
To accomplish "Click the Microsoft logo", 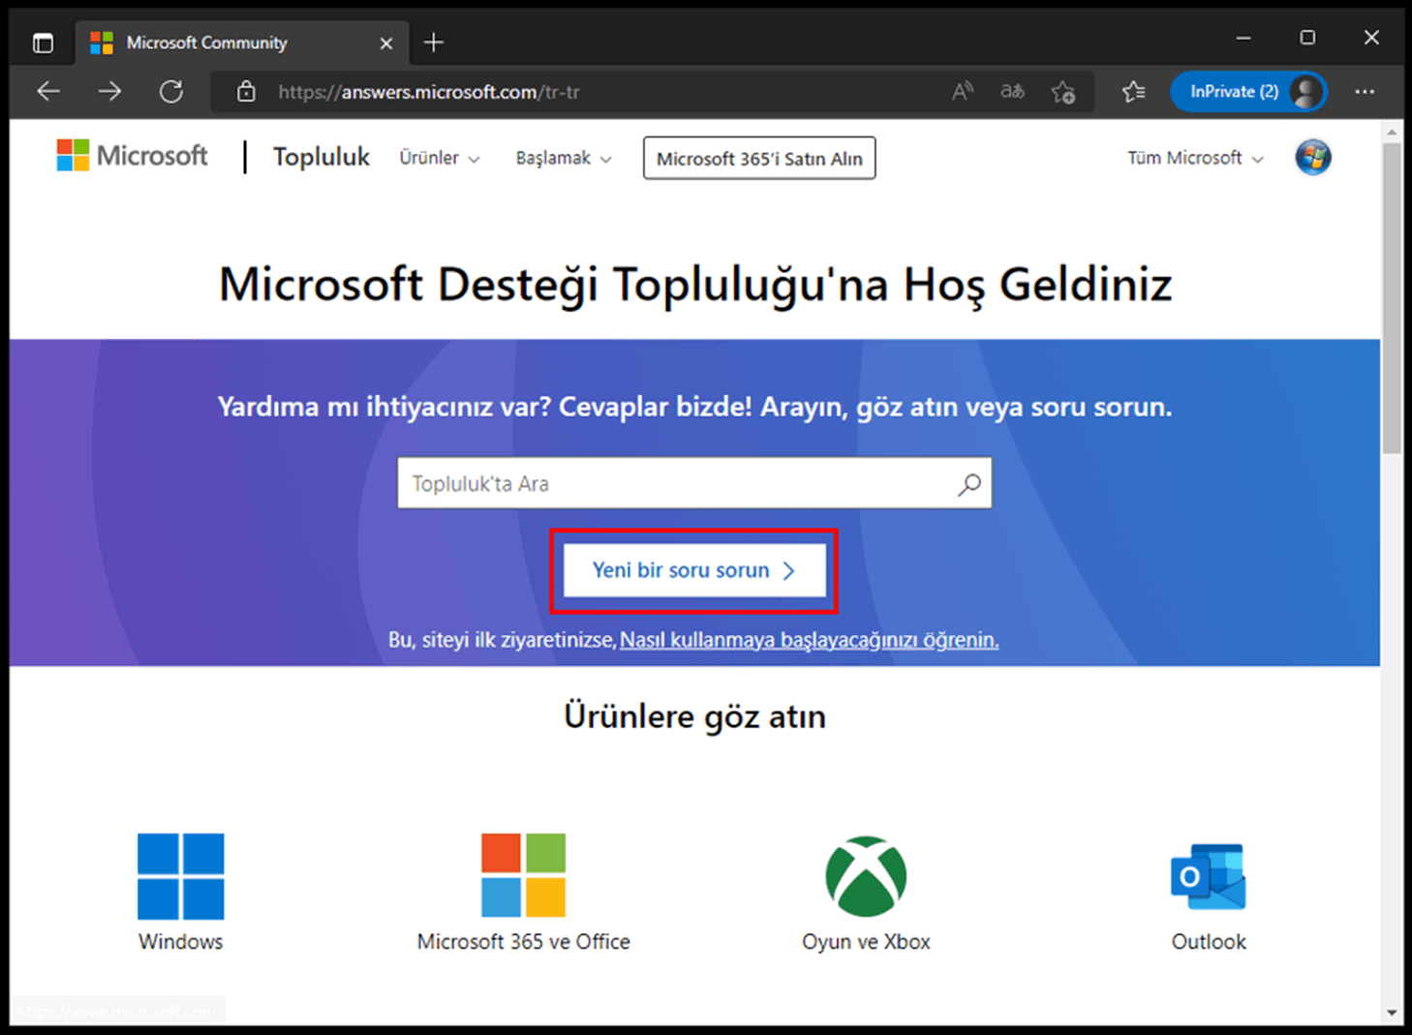I will pyautogui.click(x=132, y=156).
